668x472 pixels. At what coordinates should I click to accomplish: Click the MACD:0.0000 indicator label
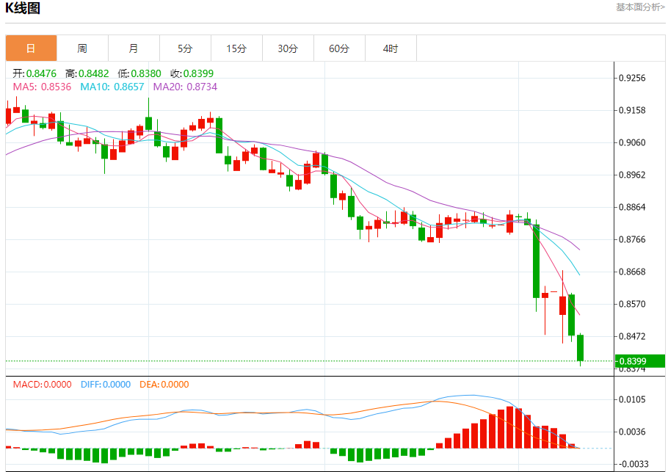point(42,384)
